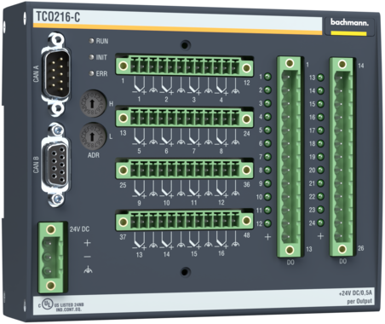385x324 pixels.
Task: Click thermocouple channel 16 symbol
Action: point(221,240)
